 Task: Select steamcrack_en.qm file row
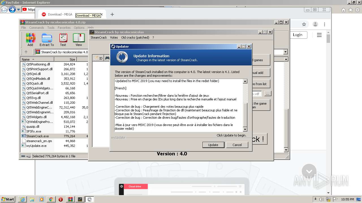55,141
